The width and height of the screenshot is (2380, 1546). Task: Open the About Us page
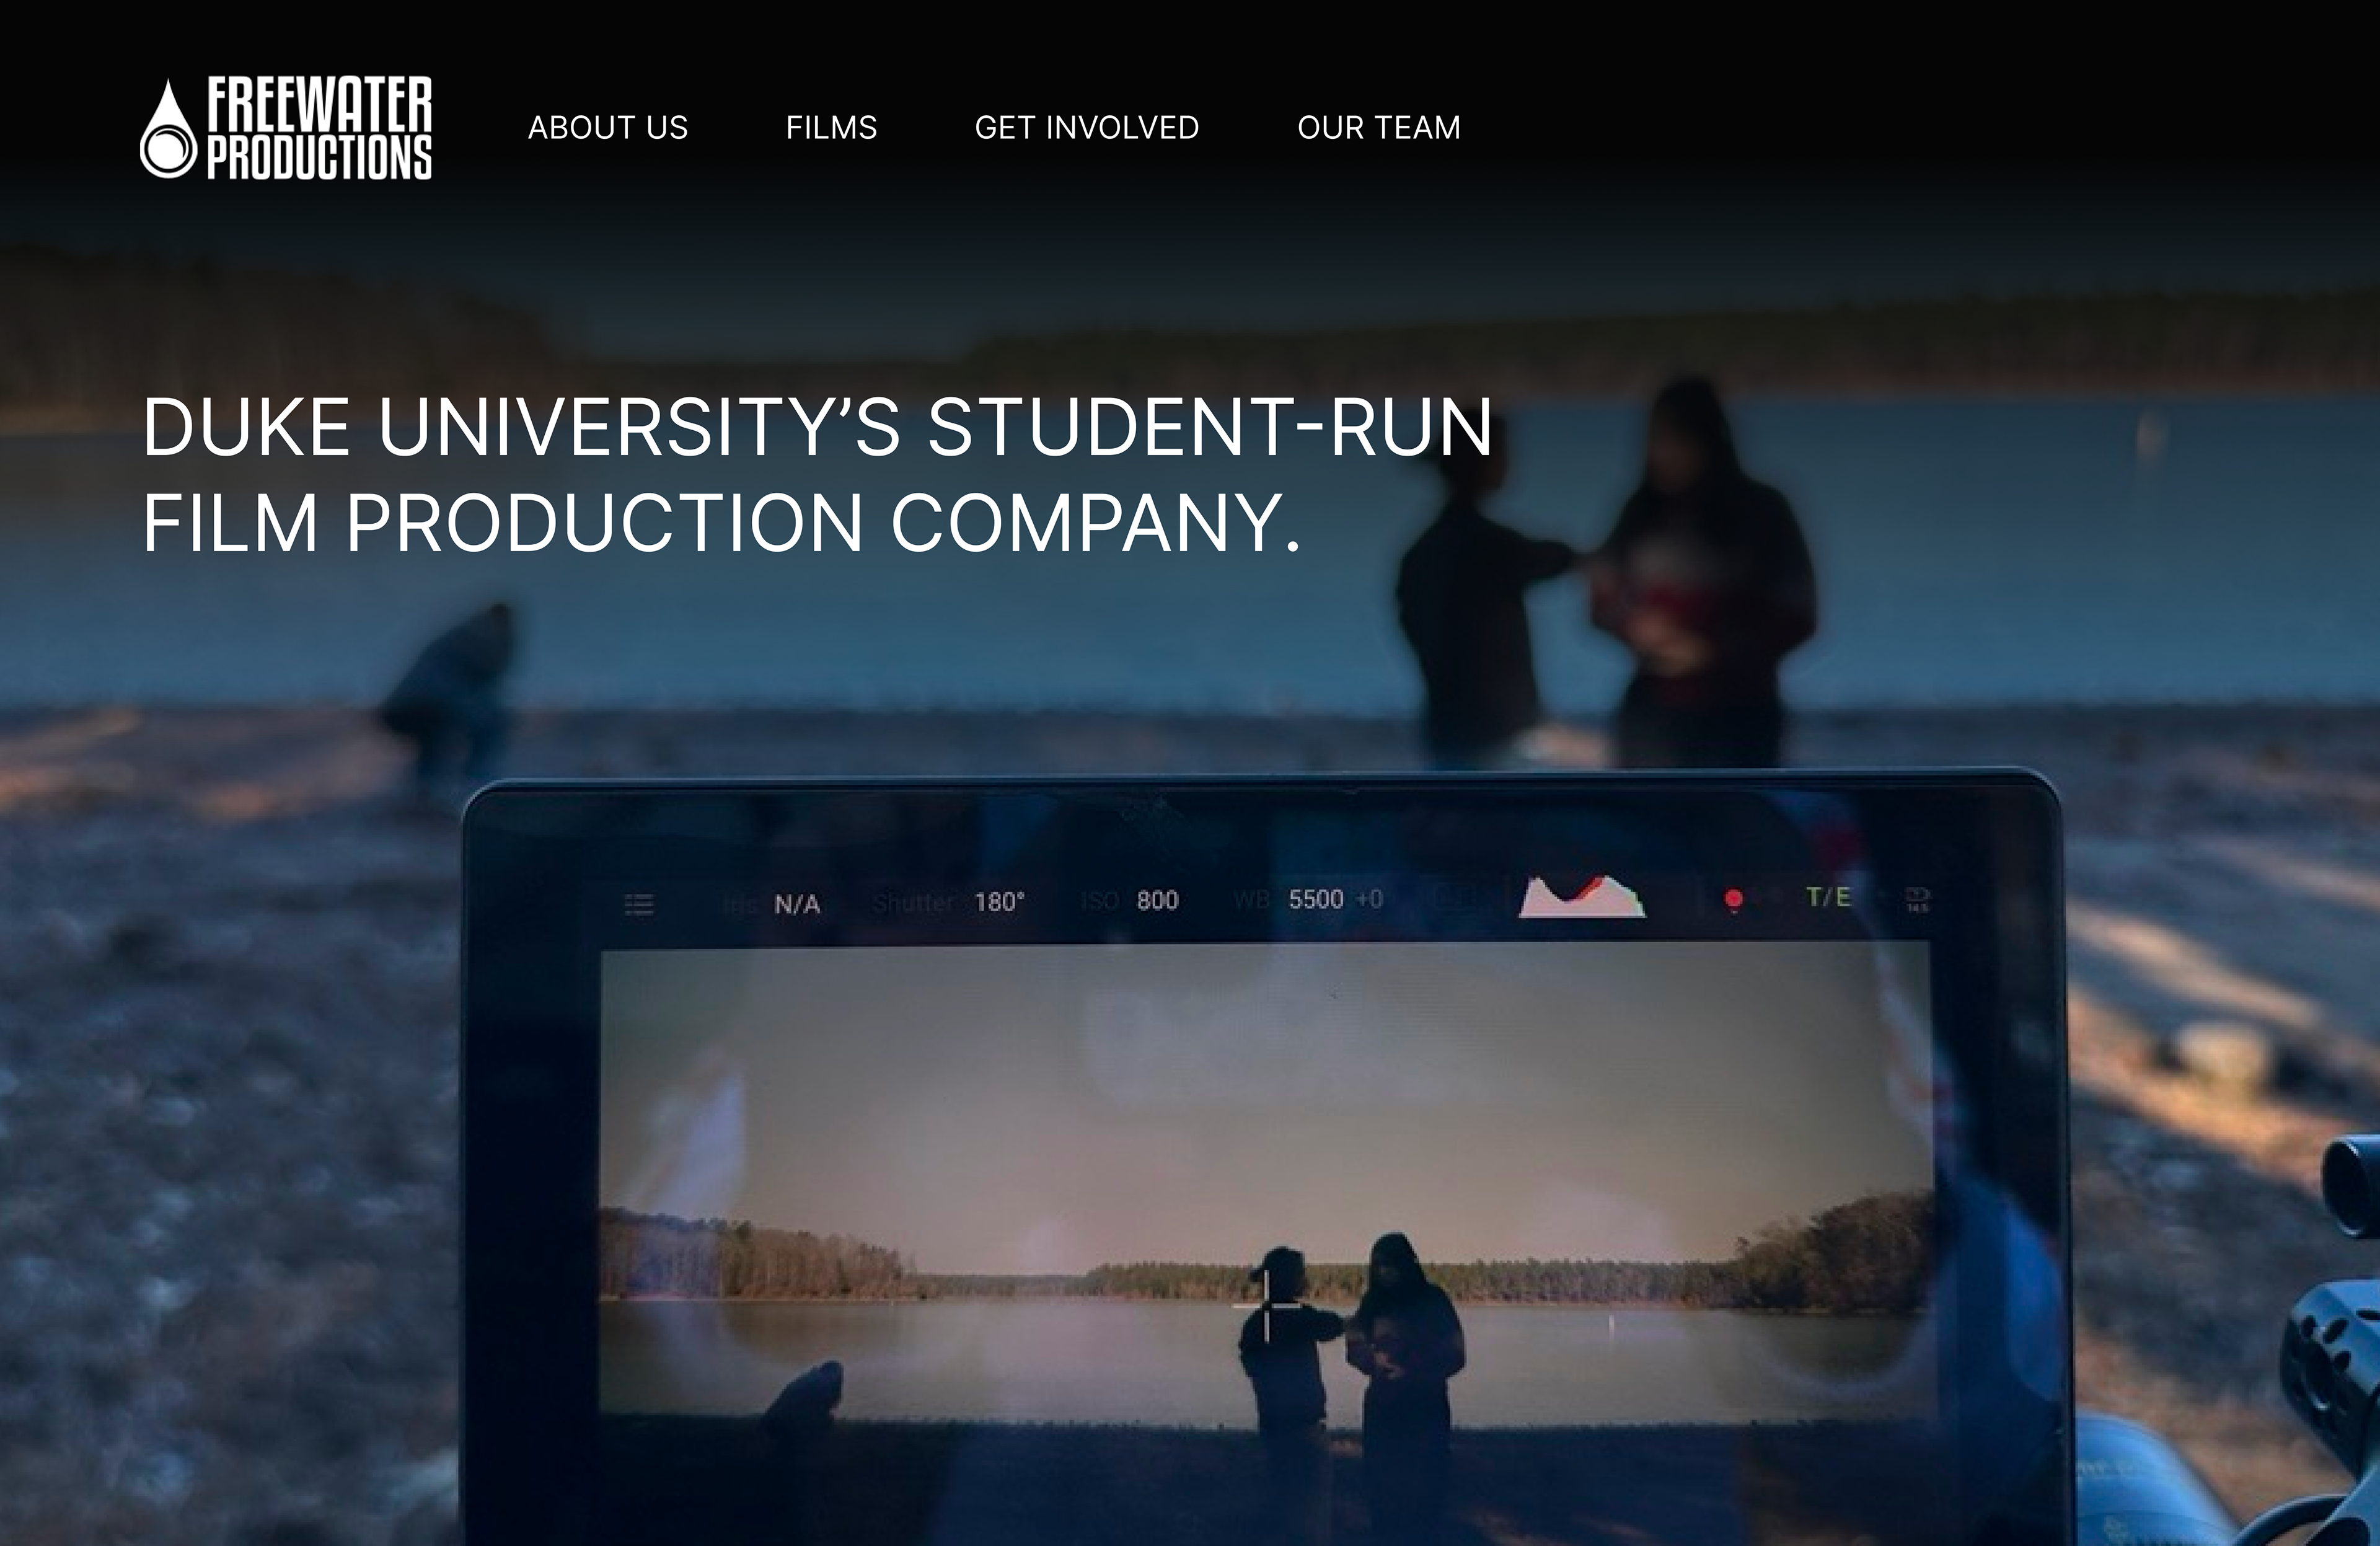(608, 128)
